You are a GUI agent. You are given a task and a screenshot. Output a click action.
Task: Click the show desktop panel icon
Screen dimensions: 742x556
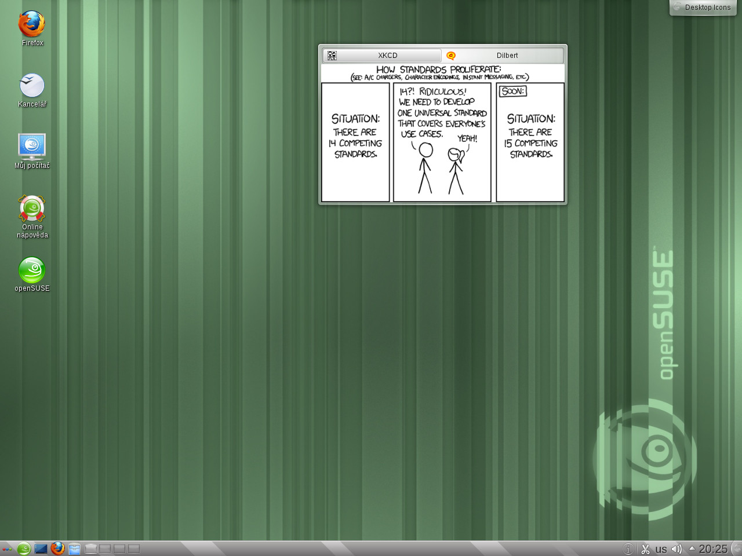[41, 548]
